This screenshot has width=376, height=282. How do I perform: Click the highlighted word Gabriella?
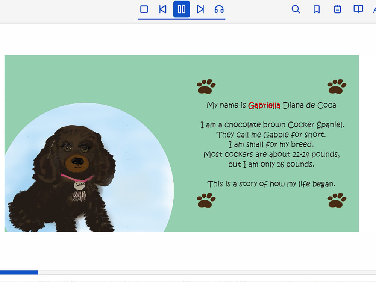point(264,106)
